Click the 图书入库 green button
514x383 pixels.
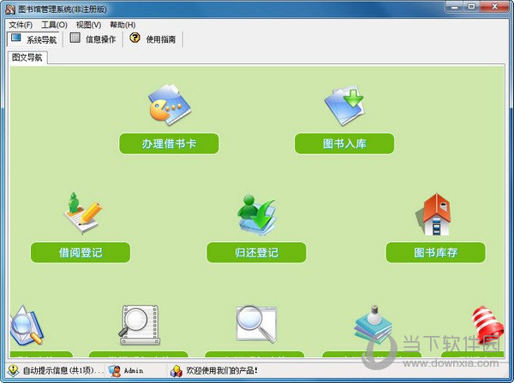(x=344, y=144)
